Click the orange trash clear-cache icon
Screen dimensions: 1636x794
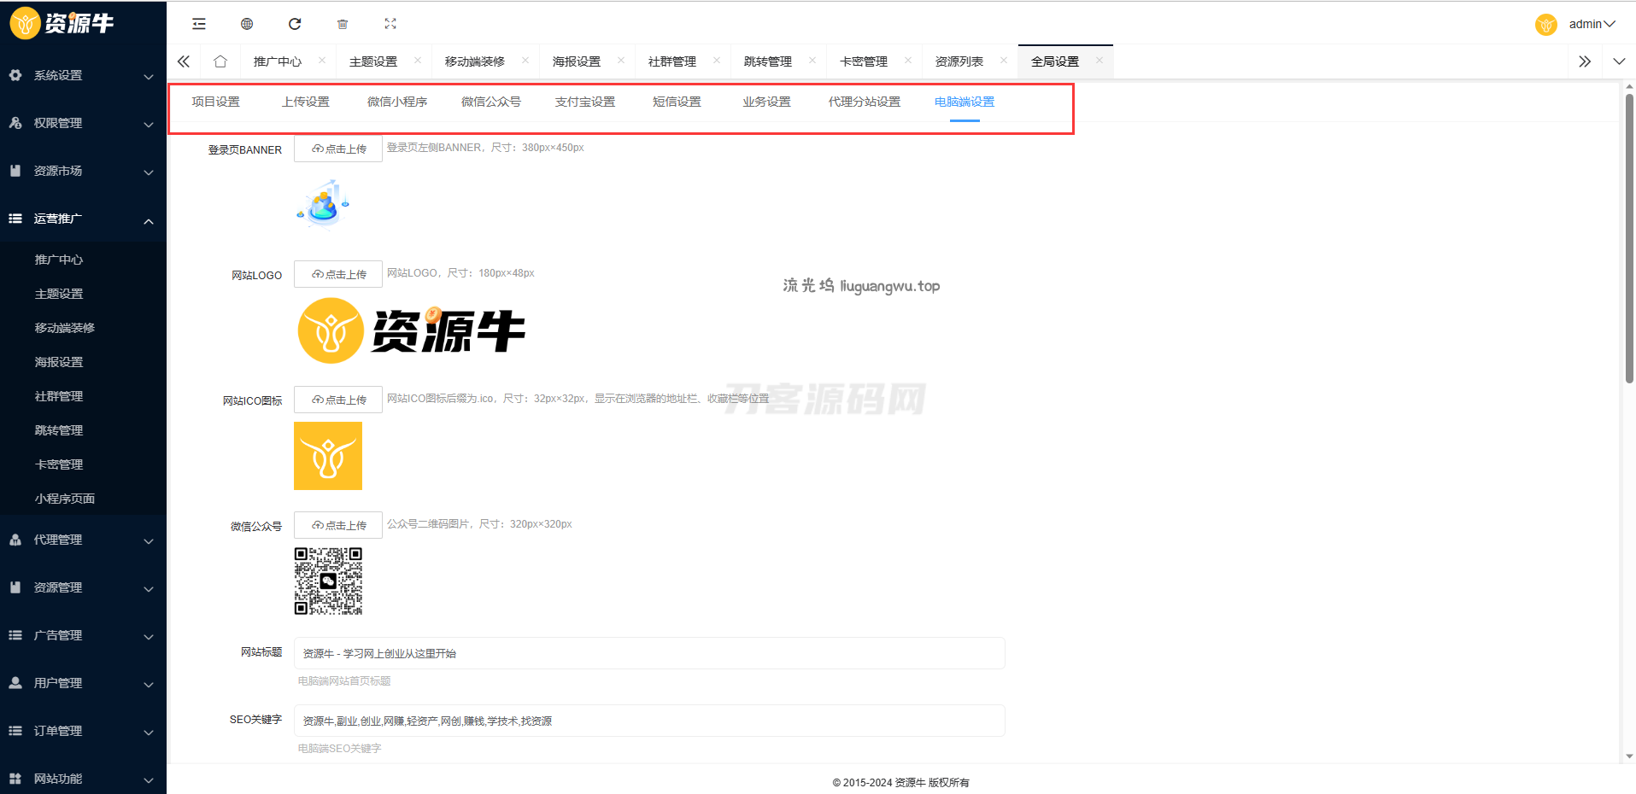click(x=343, y=24)
